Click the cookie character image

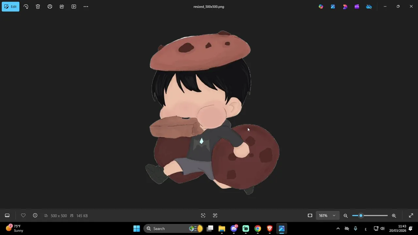pos(212,113)
